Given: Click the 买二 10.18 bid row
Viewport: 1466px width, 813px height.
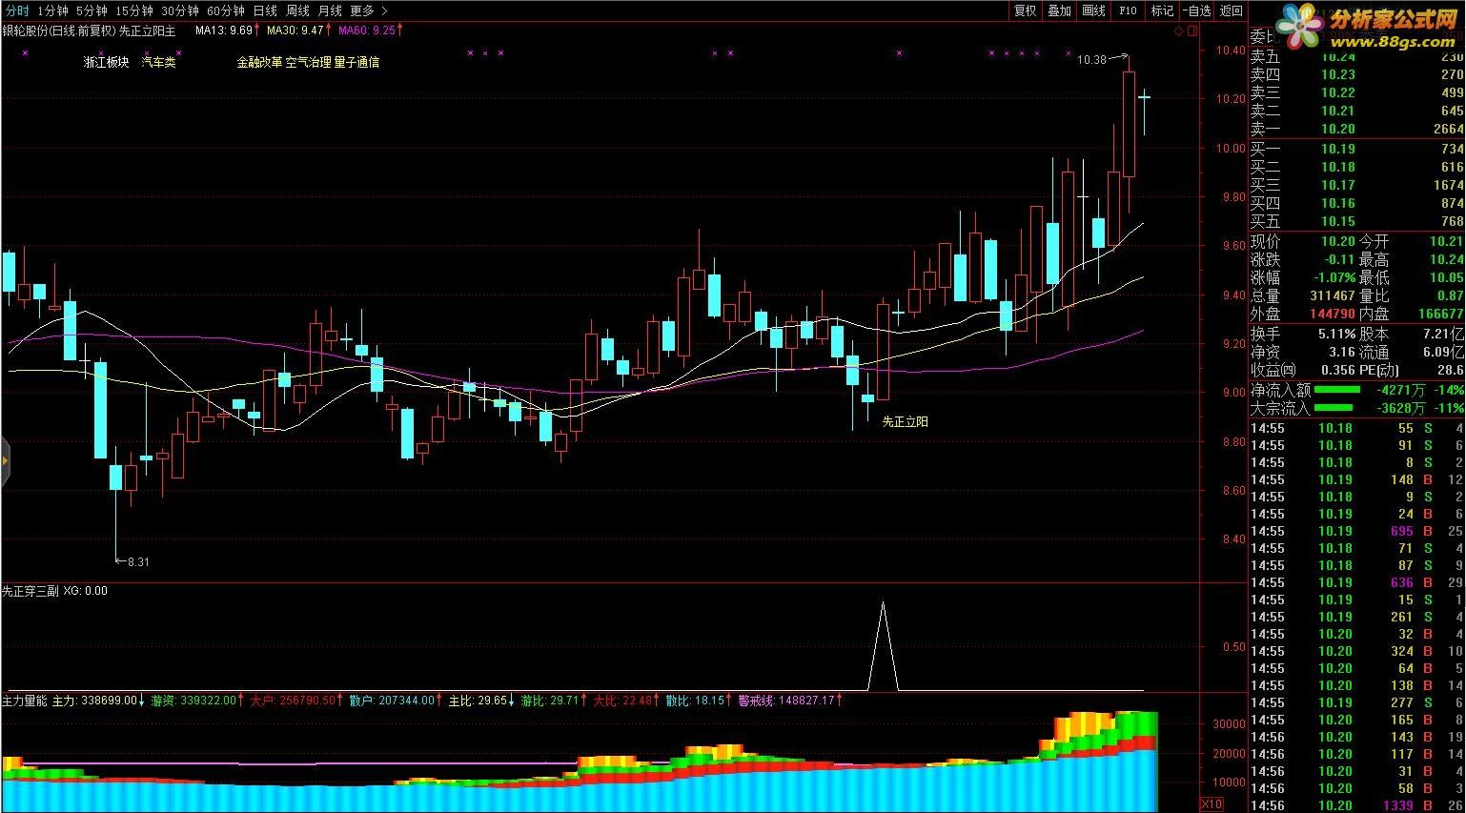Looking at the screenshot, I should (1356, 167).
